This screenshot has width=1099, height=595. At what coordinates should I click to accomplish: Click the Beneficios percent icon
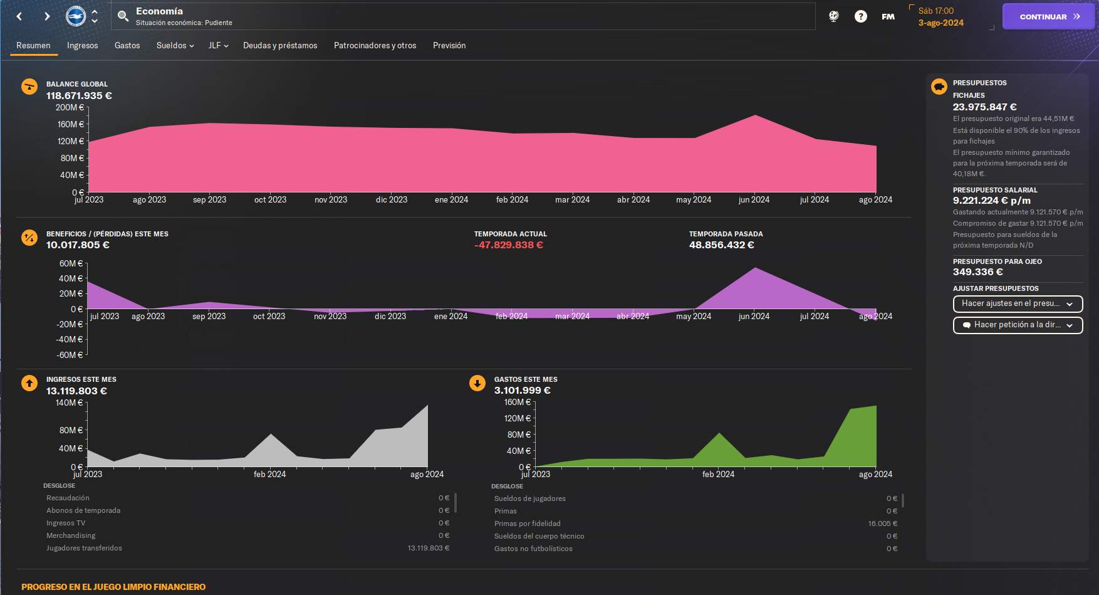click(x=29, y=238)
